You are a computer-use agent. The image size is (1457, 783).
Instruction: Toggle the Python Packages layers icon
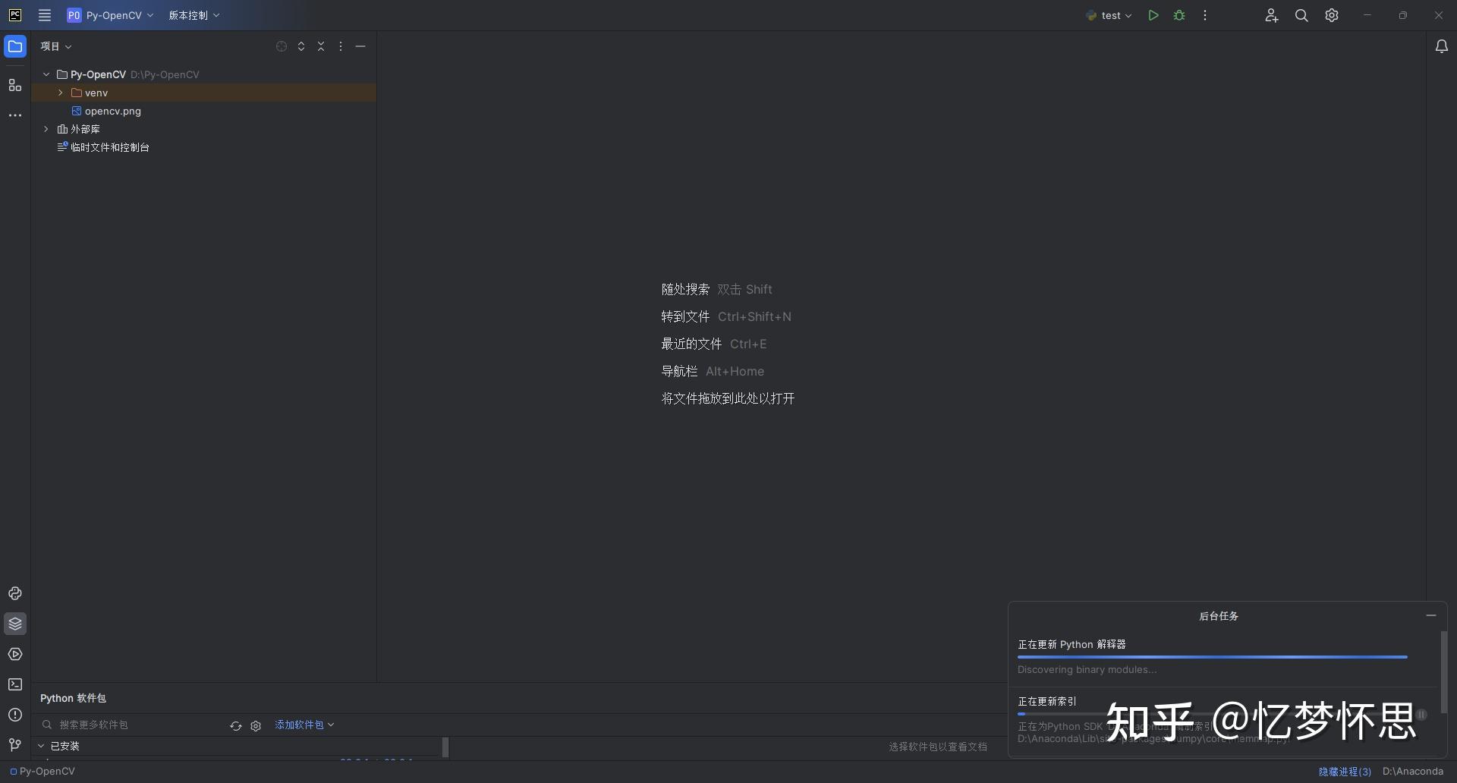click(15, 624)
